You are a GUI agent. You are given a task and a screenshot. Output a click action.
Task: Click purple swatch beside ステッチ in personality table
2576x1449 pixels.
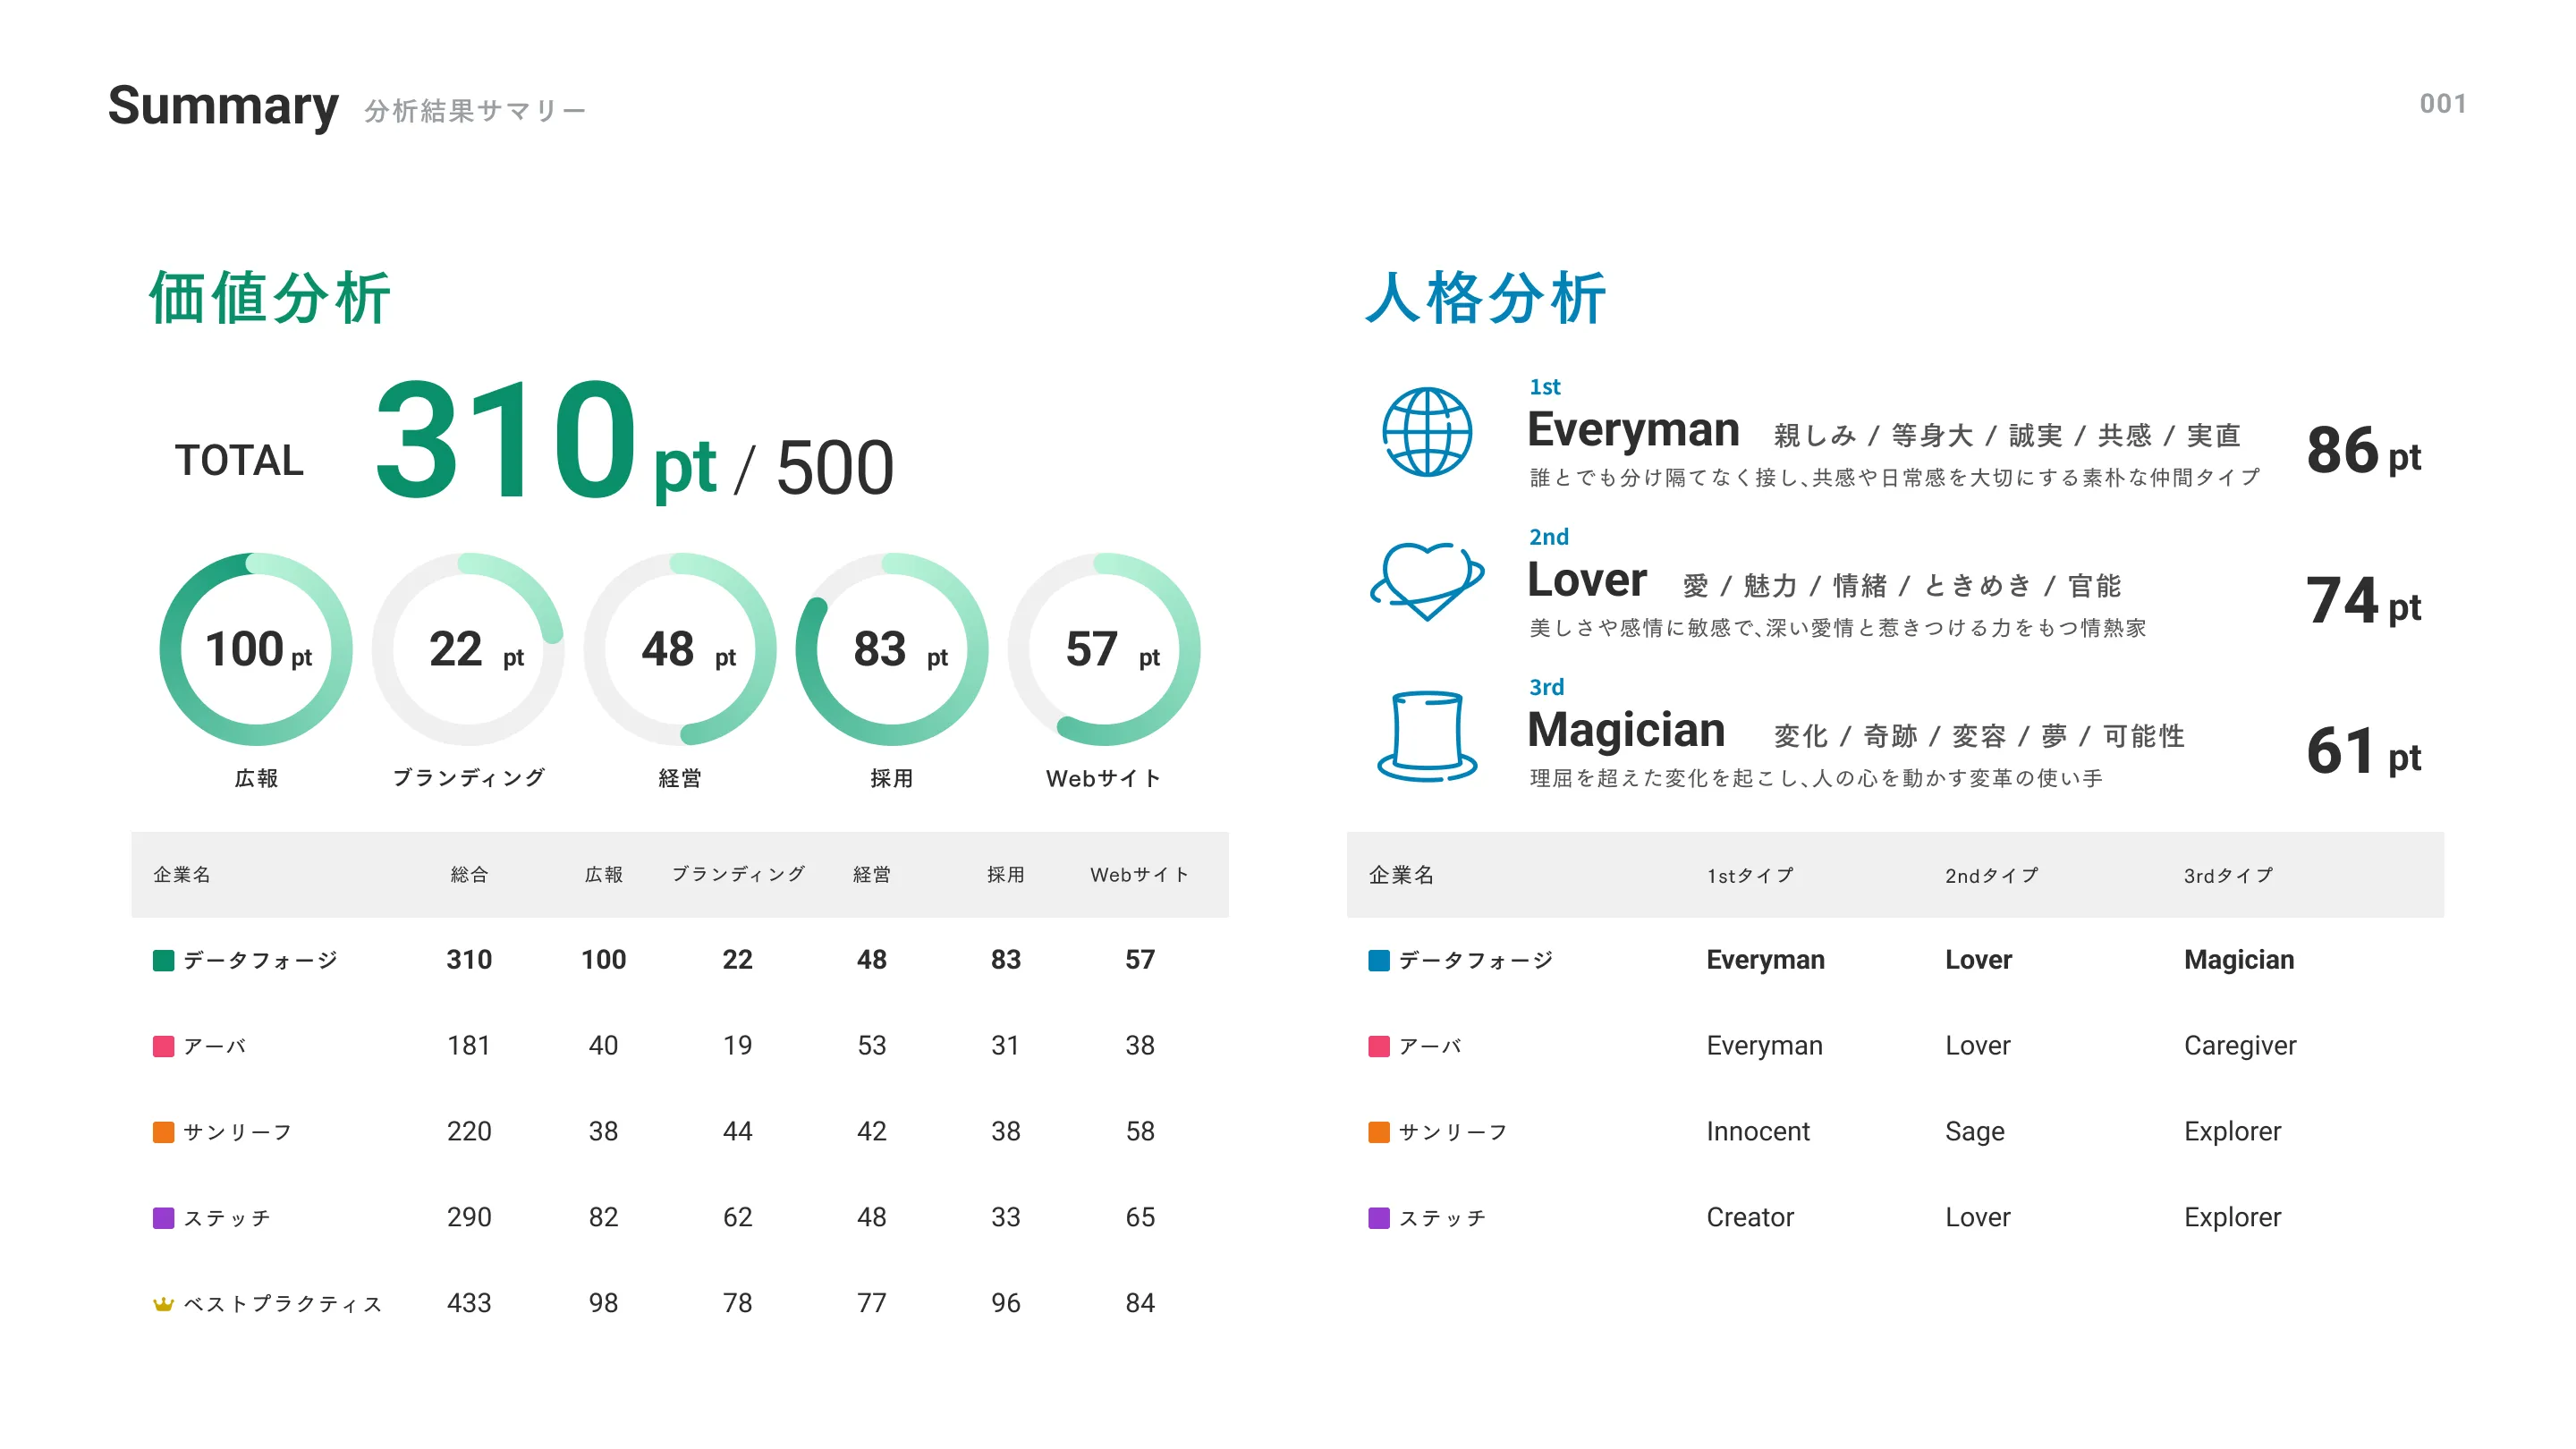click(x=1378, y=1218)
